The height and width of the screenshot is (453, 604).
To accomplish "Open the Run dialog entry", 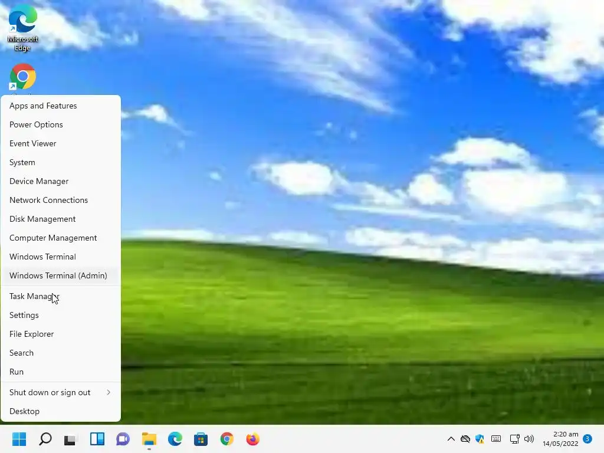I will (61, 372).
